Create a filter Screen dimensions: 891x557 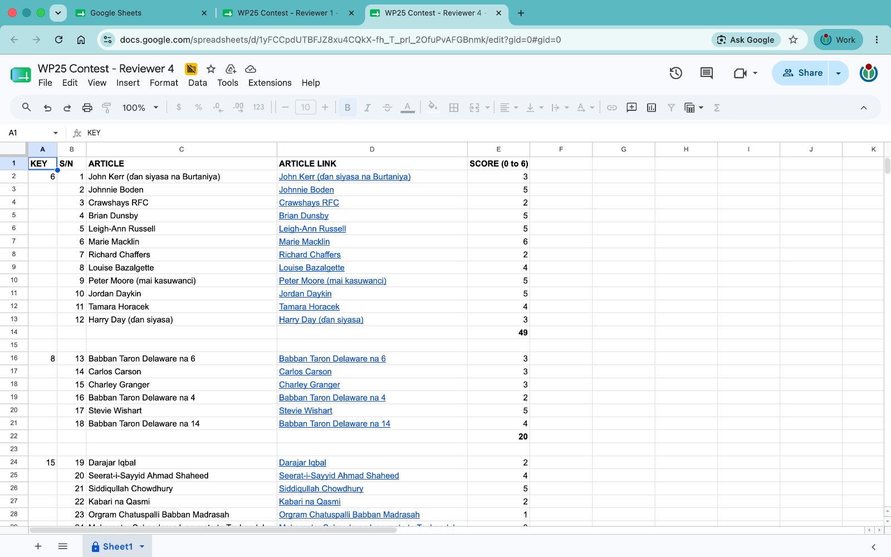click(671, 108)
